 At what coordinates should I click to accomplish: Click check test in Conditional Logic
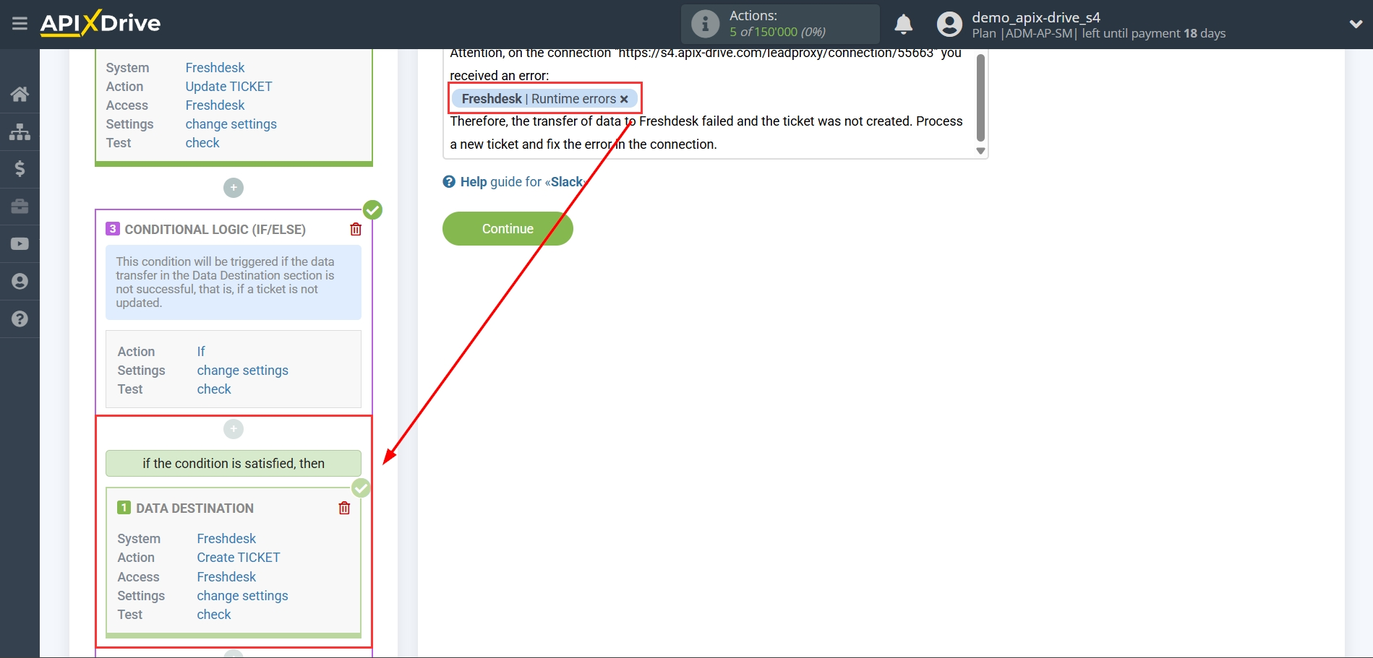[214, 389]
